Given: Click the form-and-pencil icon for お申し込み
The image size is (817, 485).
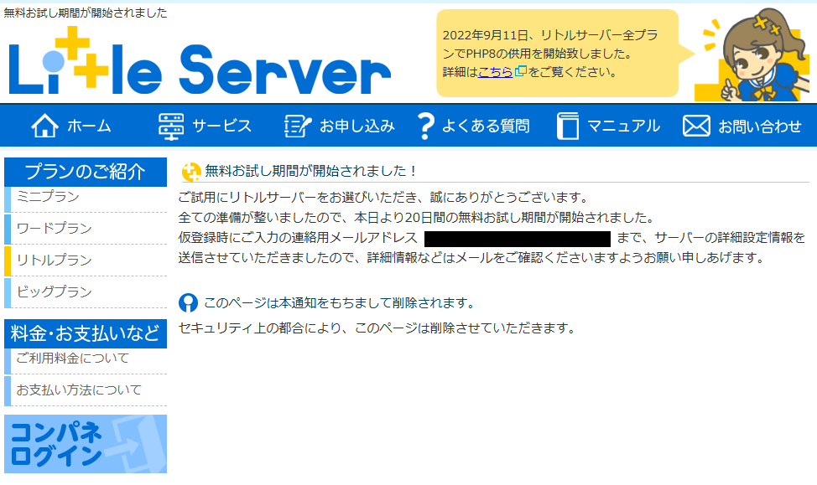Looking at the screenshot, I should 297,126.
